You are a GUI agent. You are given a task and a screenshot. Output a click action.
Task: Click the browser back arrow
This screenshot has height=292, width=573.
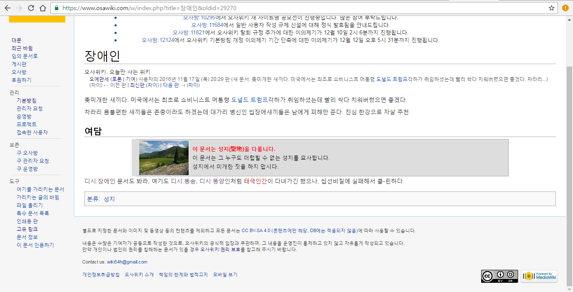(x=8, y=8)
